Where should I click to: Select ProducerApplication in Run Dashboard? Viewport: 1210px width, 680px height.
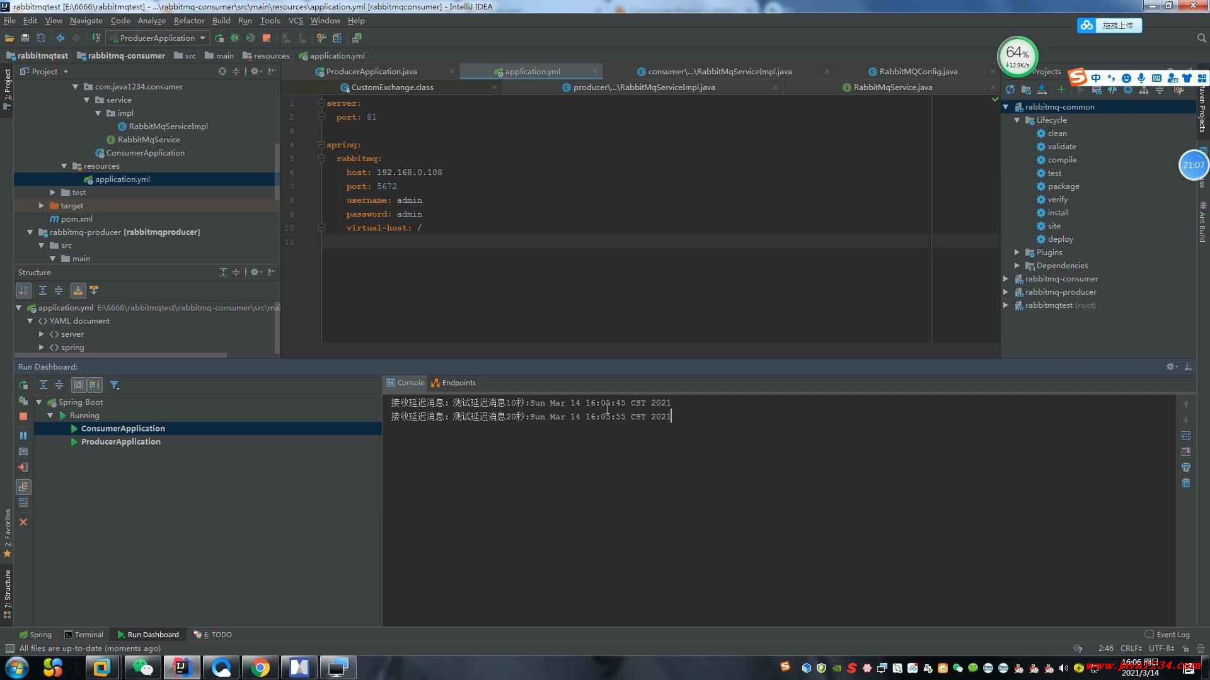[120, 442]
